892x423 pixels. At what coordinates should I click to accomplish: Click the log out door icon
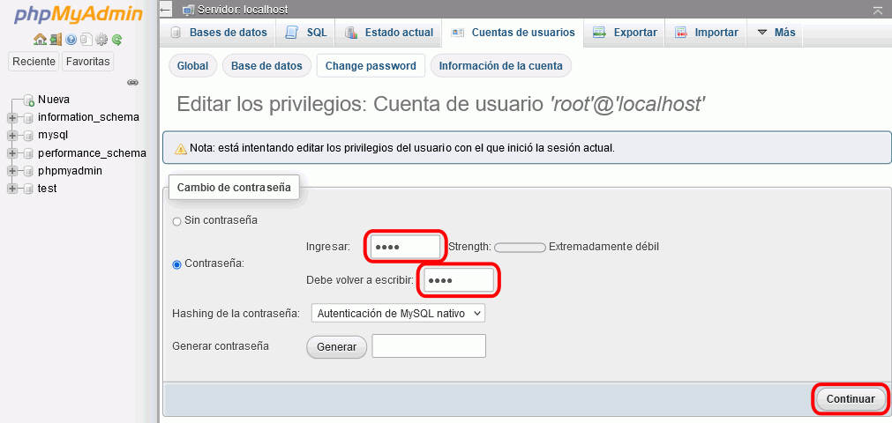pyautogui.click(x=56, y=40)
